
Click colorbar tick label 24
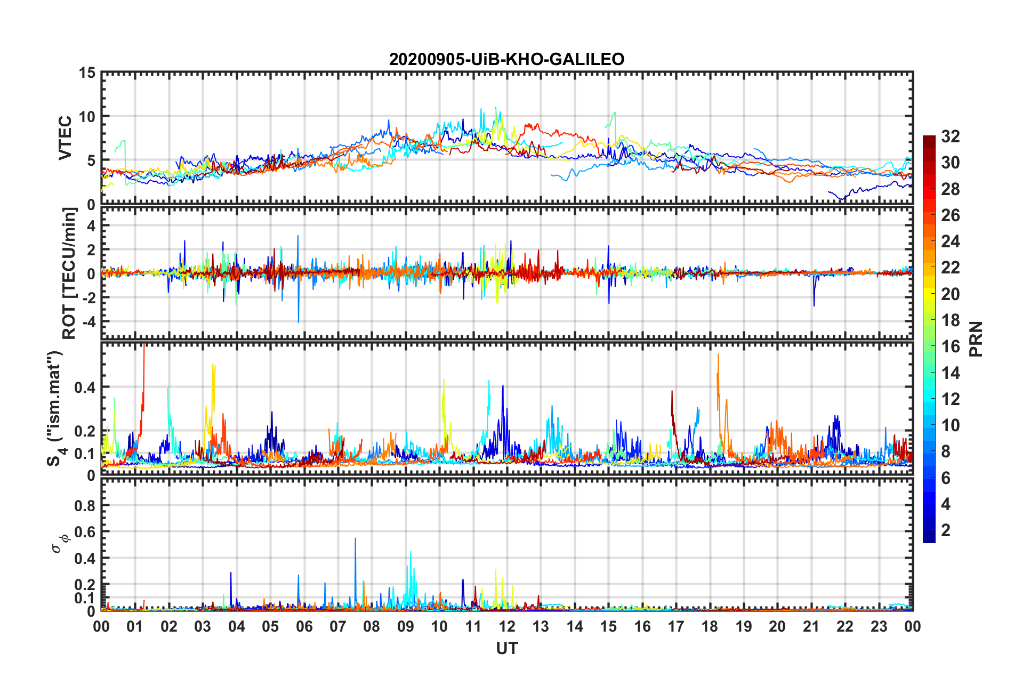pyautogui.click(x=950, y=241)
